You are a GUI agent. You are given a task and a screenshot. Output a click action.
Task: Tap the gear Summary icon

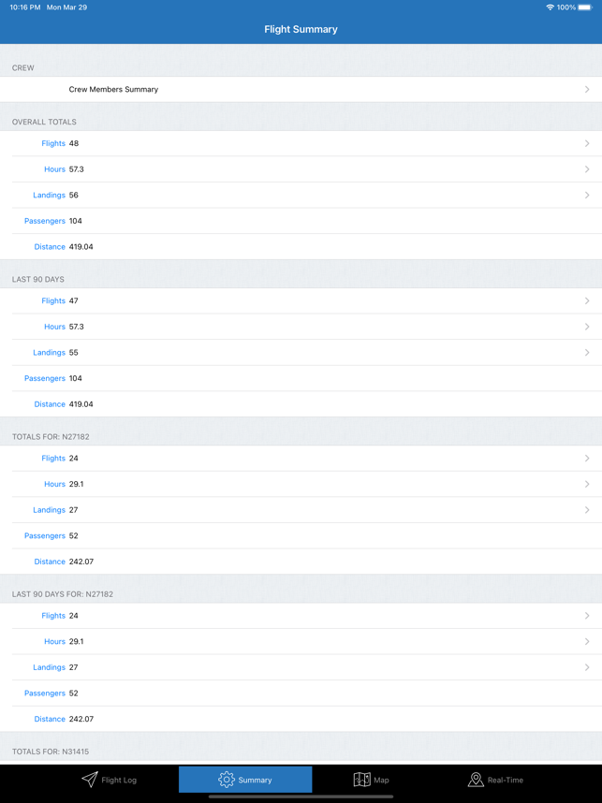(x=226, y=780)
